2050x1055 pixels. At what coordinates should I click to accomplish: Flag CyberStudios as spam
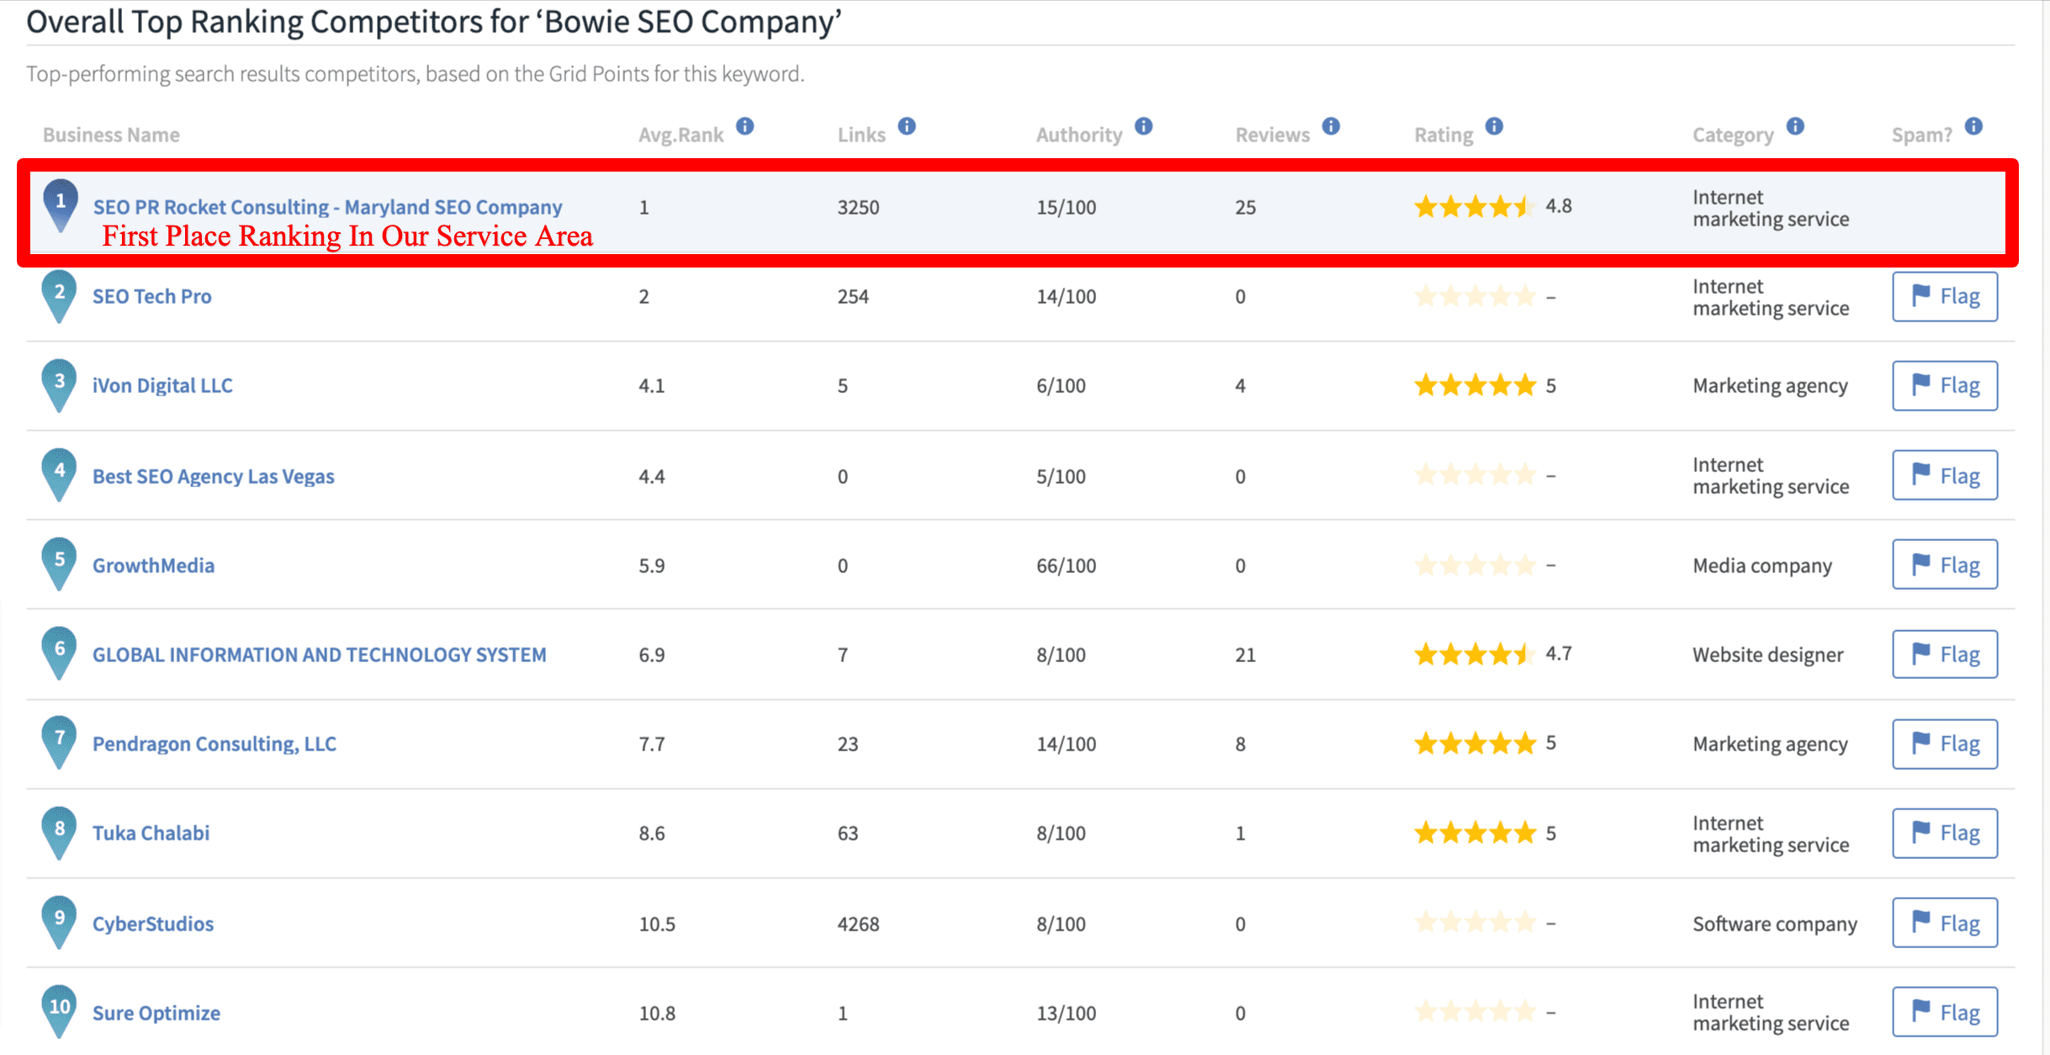coord(1945,923)
